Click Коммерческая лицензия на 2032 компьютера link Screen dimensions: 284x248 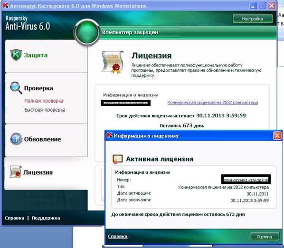coord(212,103)
